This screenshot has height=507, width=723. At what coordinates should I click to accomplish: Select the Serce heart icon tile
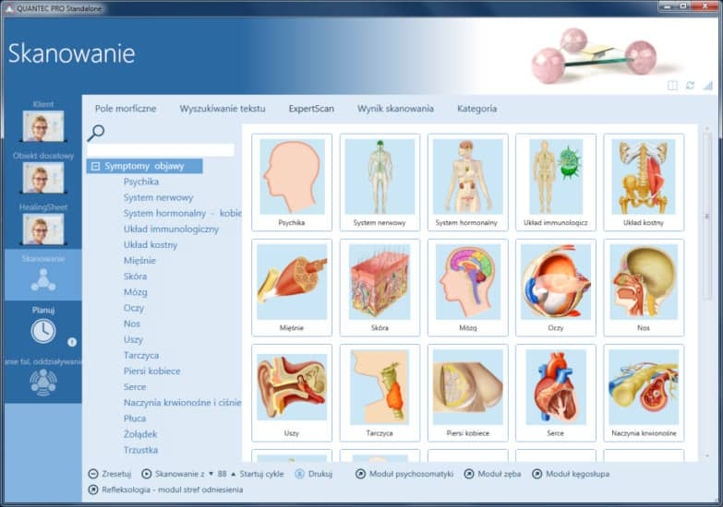[x=555, y=392]
